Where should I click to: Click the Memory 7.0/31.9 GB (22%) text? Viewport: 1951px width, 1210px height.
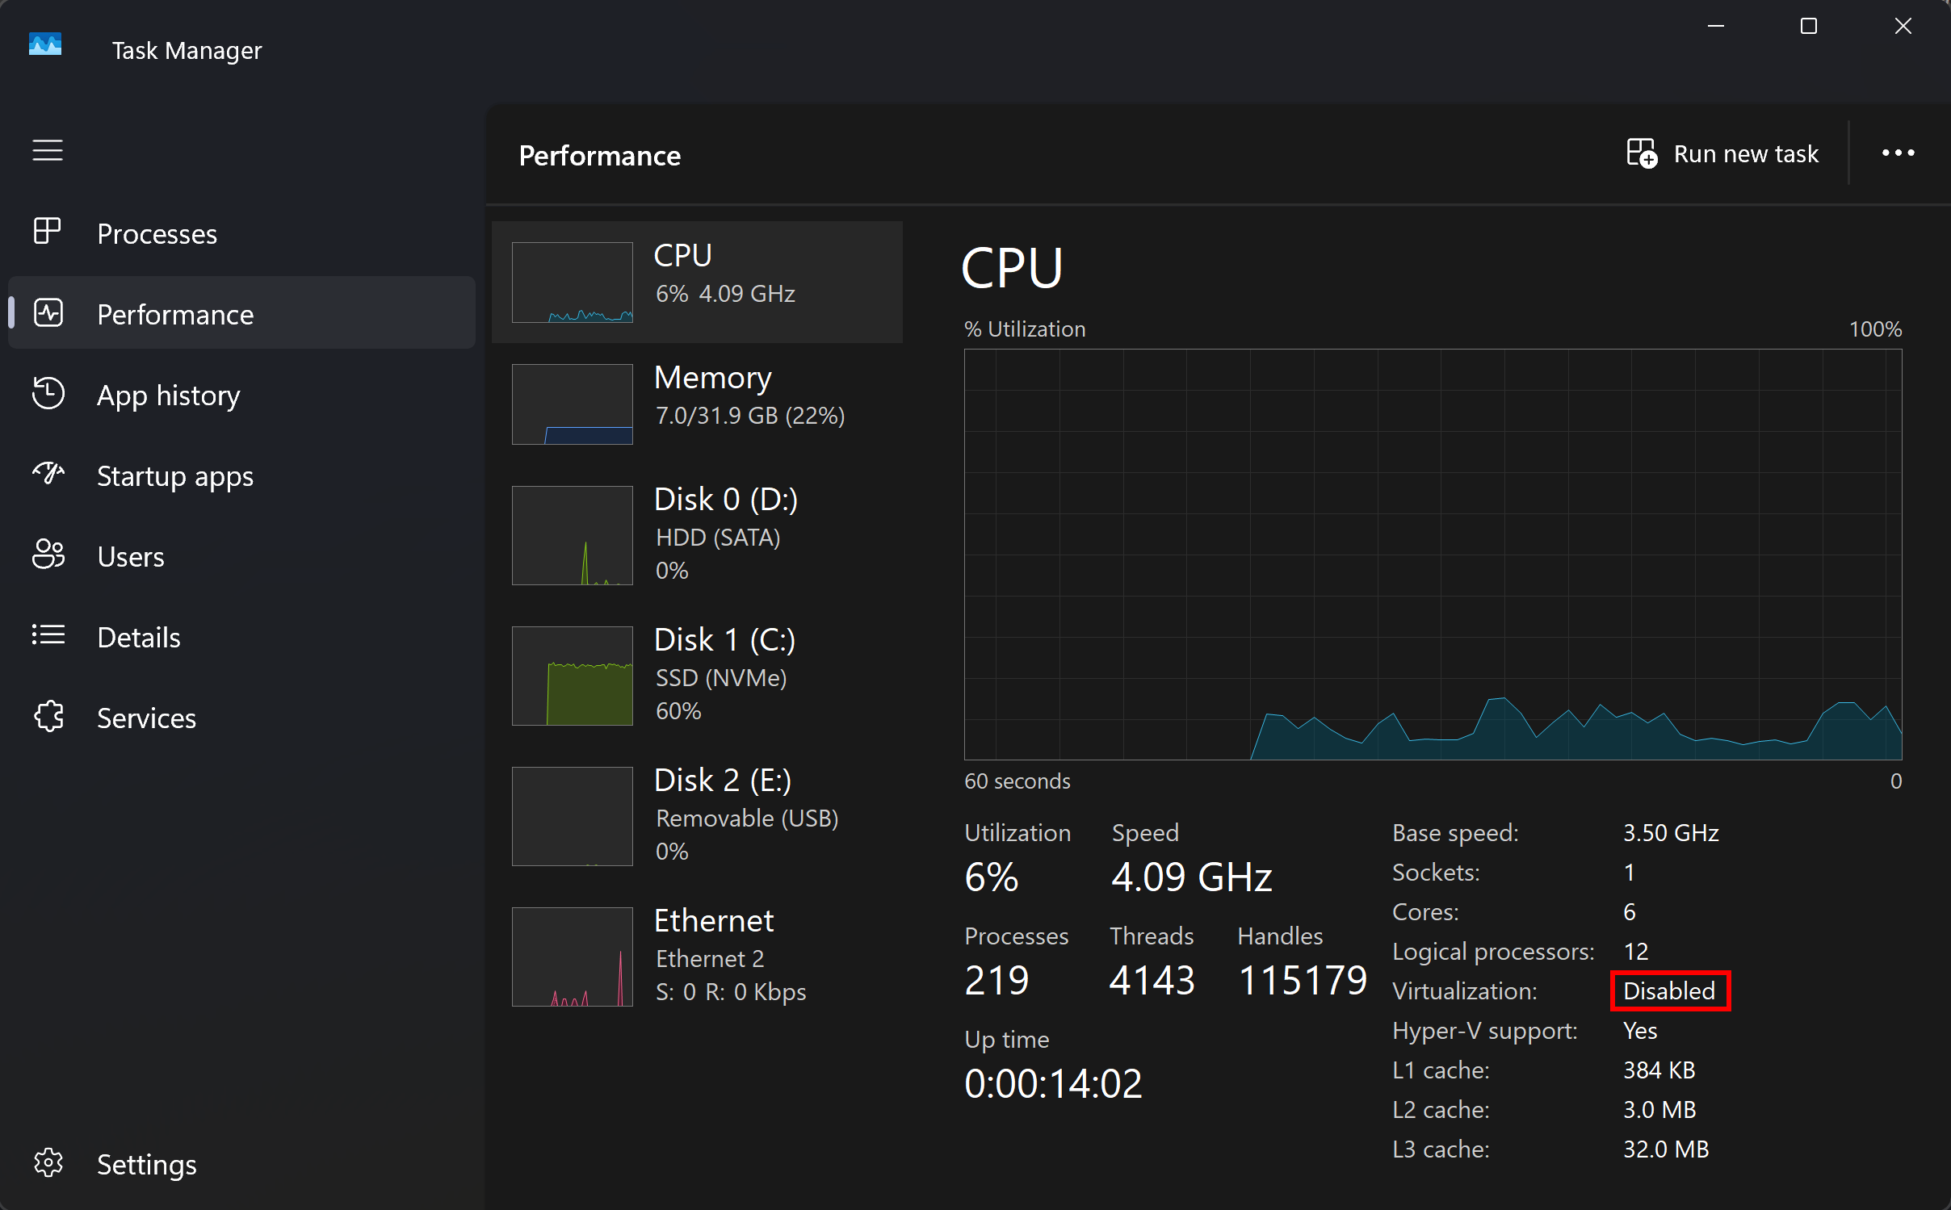750,416
